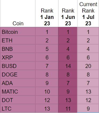Click BUSD's current rank cell showing 20
Viewport: 99px width, 113px height.
[88, 66]
